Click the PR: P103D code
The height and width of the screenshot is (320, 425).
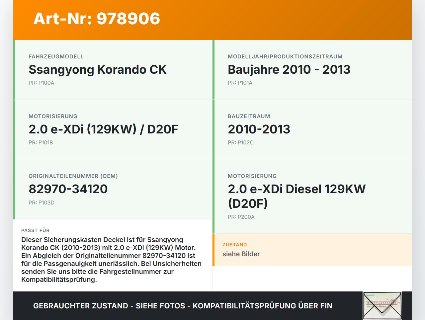[x=41, y=202]
